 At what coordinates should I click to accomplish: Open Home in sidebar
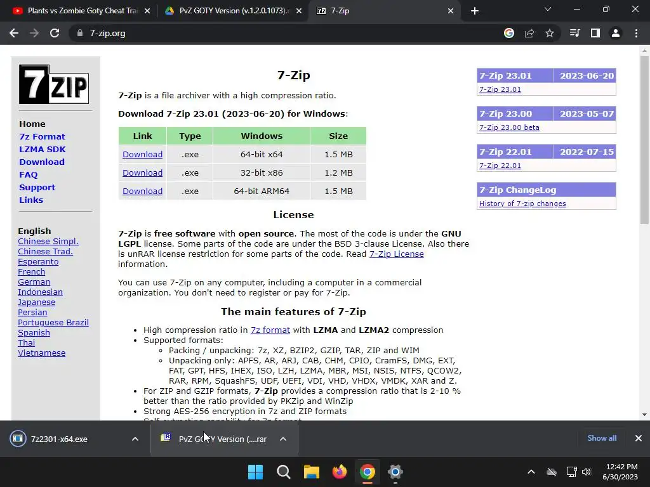(x=32, y=124)
